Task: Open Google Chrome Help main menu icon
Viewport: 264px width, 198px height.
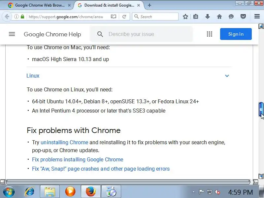Action: pos(12,34)
